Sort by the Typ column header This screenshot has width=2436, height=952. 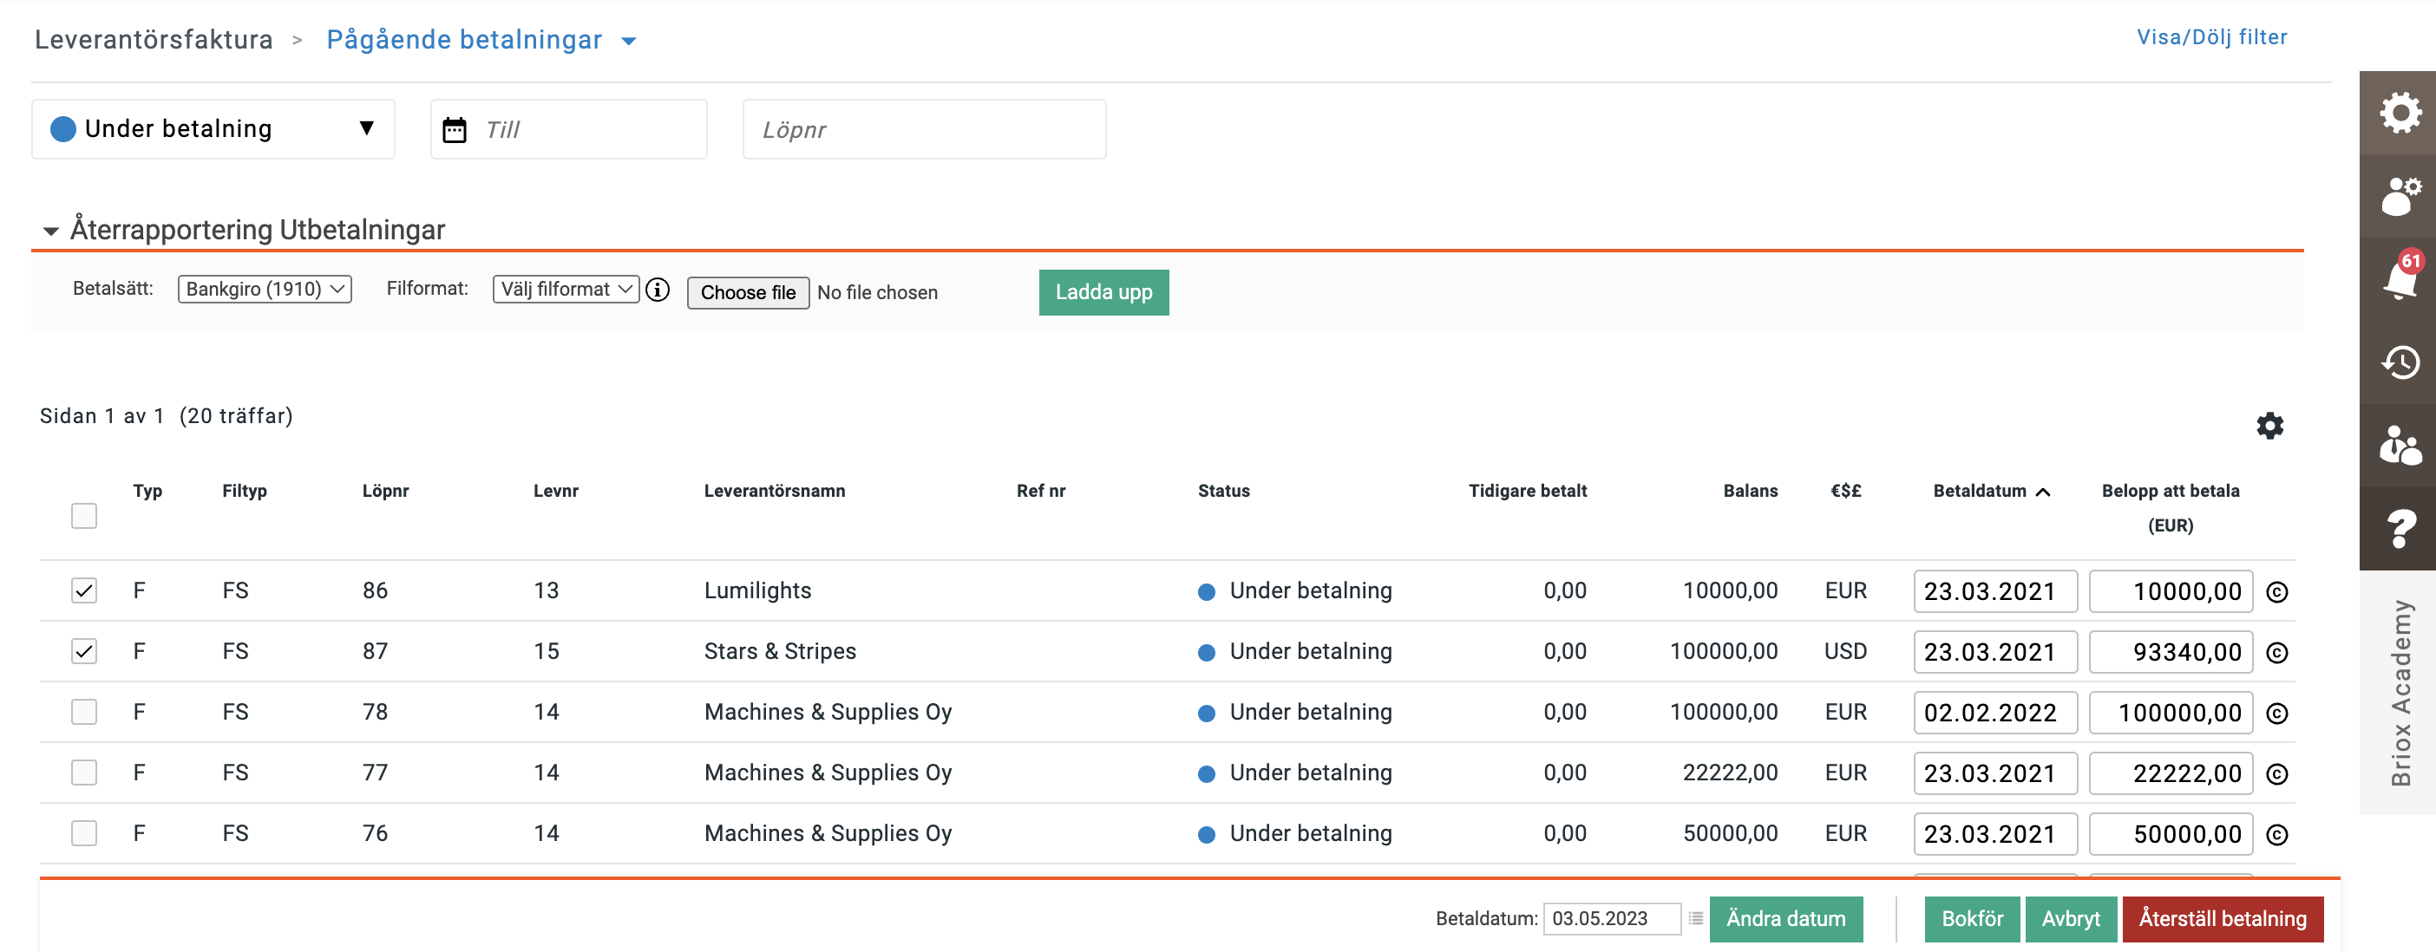(x=147, y=491)
